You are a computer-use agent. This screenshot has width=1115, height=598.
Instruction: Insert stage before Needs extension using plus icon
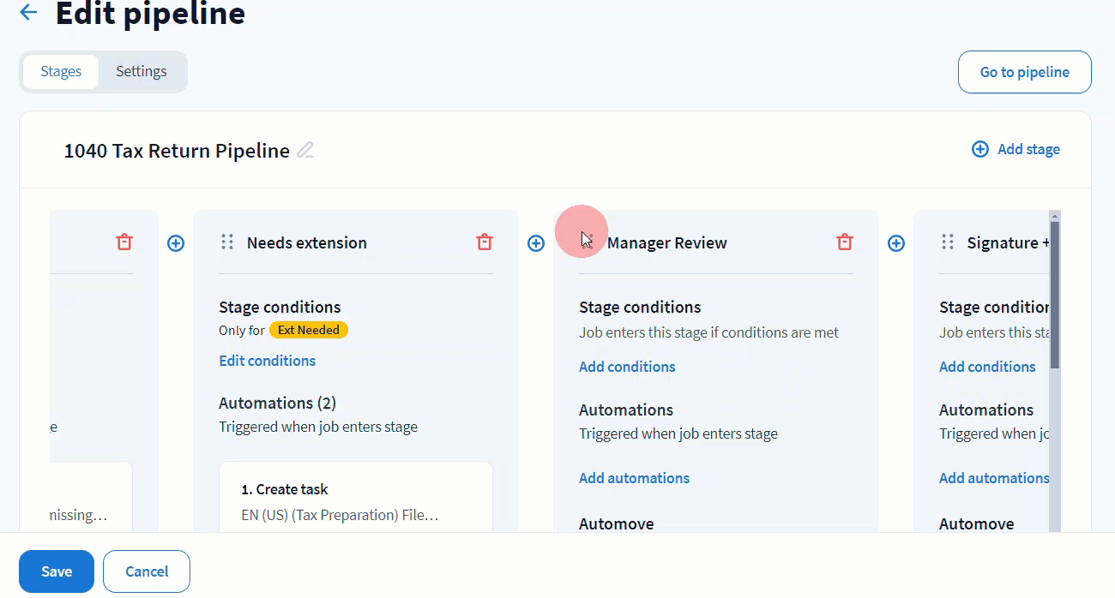coord(176,243)
